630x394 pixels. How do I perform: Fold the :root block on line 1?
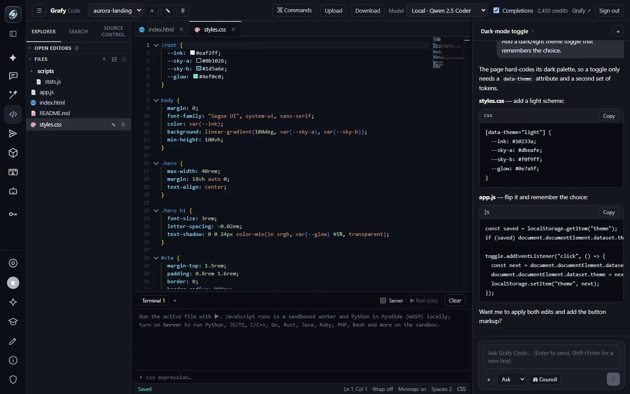pos(156,45)
